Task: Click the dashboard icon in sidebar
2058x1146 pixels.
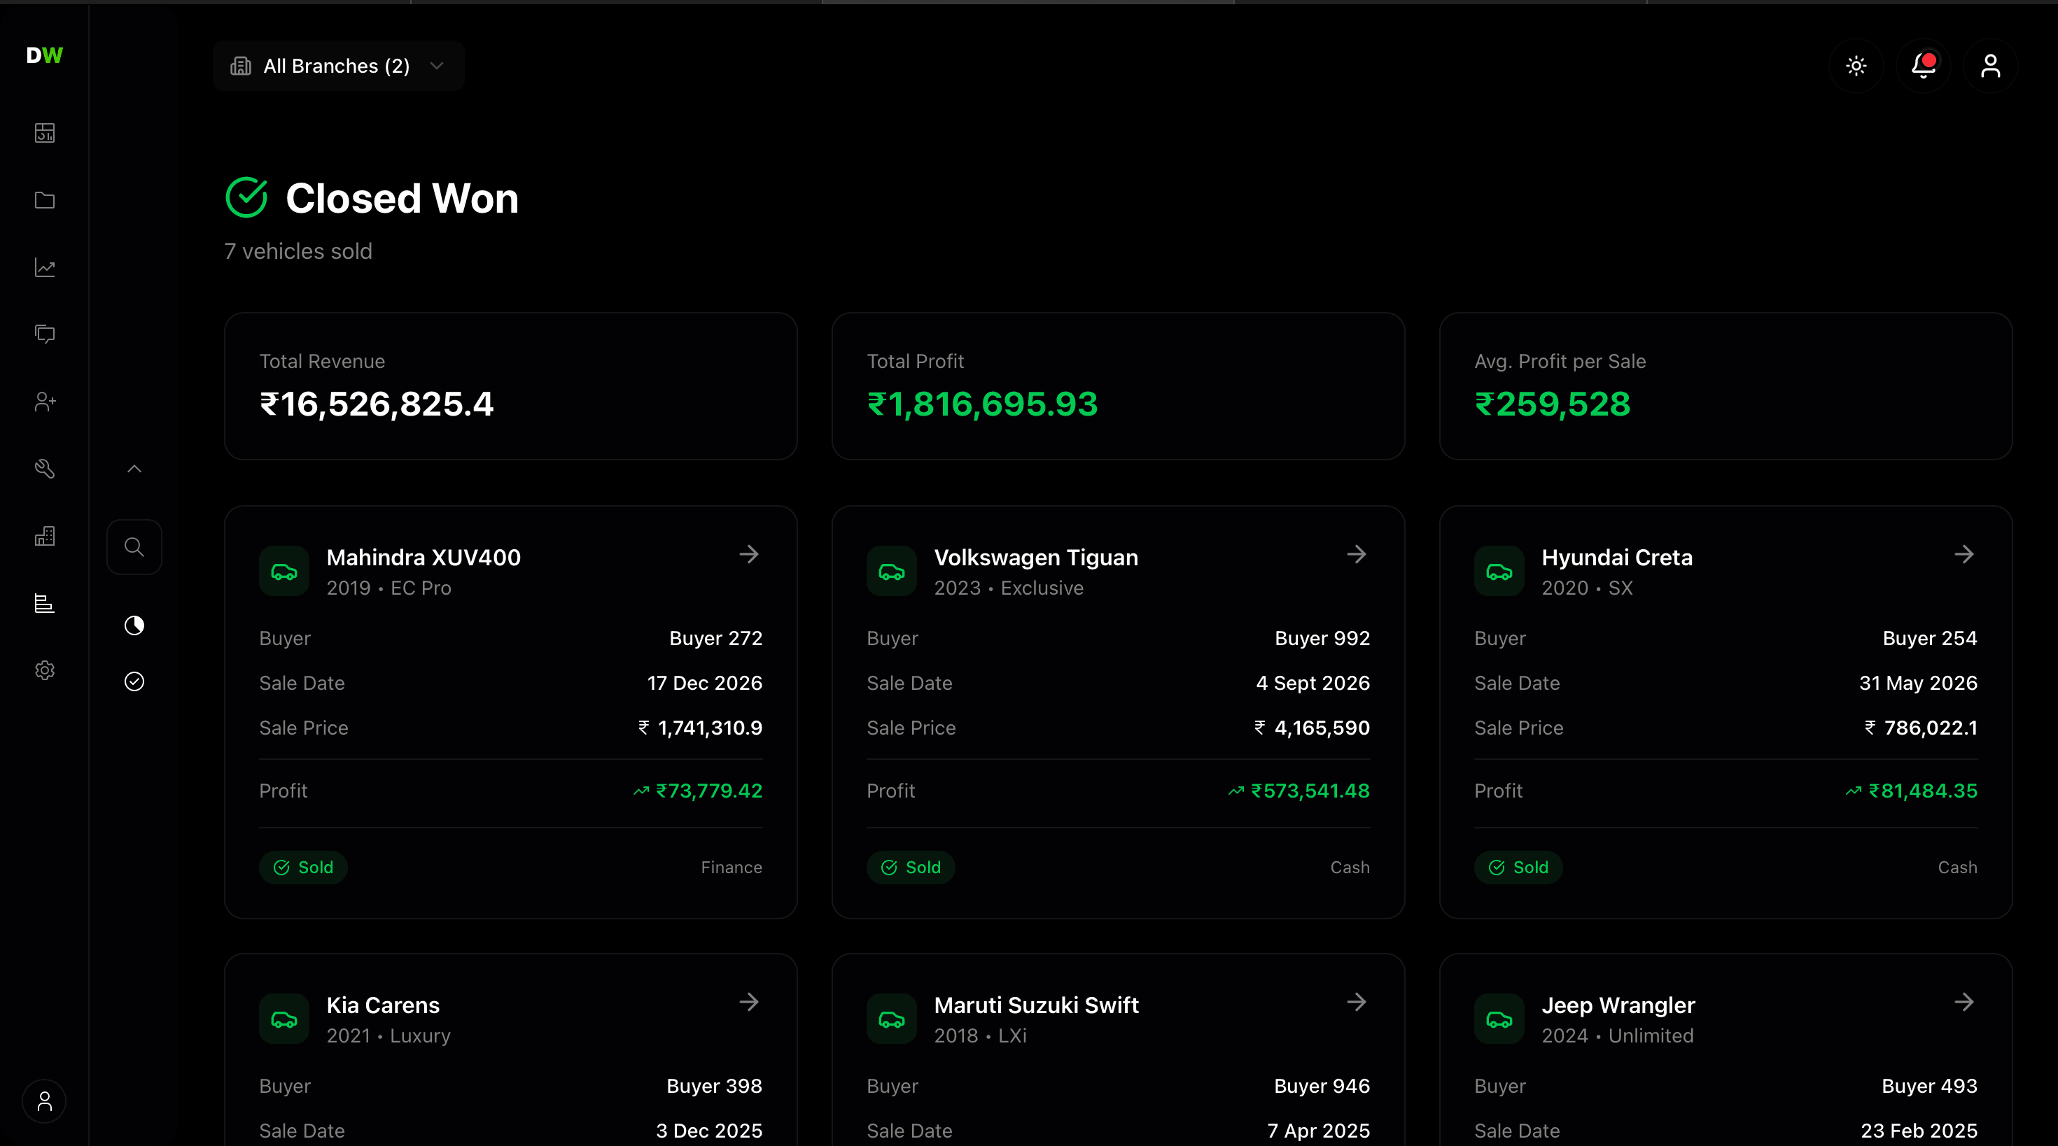Action: point(45,132)
